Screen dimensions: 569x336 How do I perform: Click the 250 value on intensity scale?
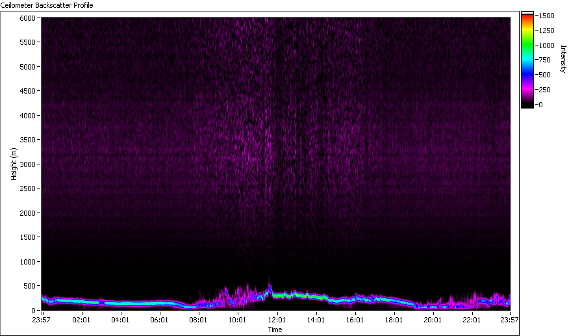click(x=545, y=90)
